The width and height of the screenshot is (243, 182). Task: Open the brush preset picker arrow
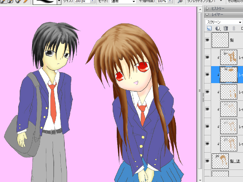point(59,2)
